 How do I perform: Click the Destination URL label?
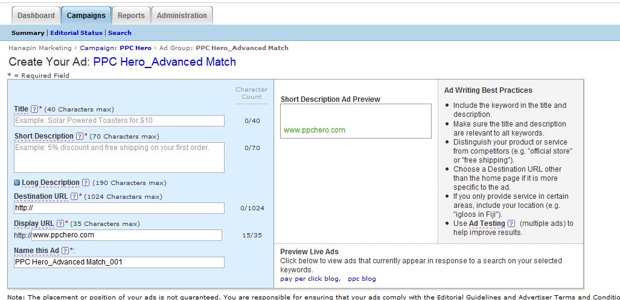[40, 196]
